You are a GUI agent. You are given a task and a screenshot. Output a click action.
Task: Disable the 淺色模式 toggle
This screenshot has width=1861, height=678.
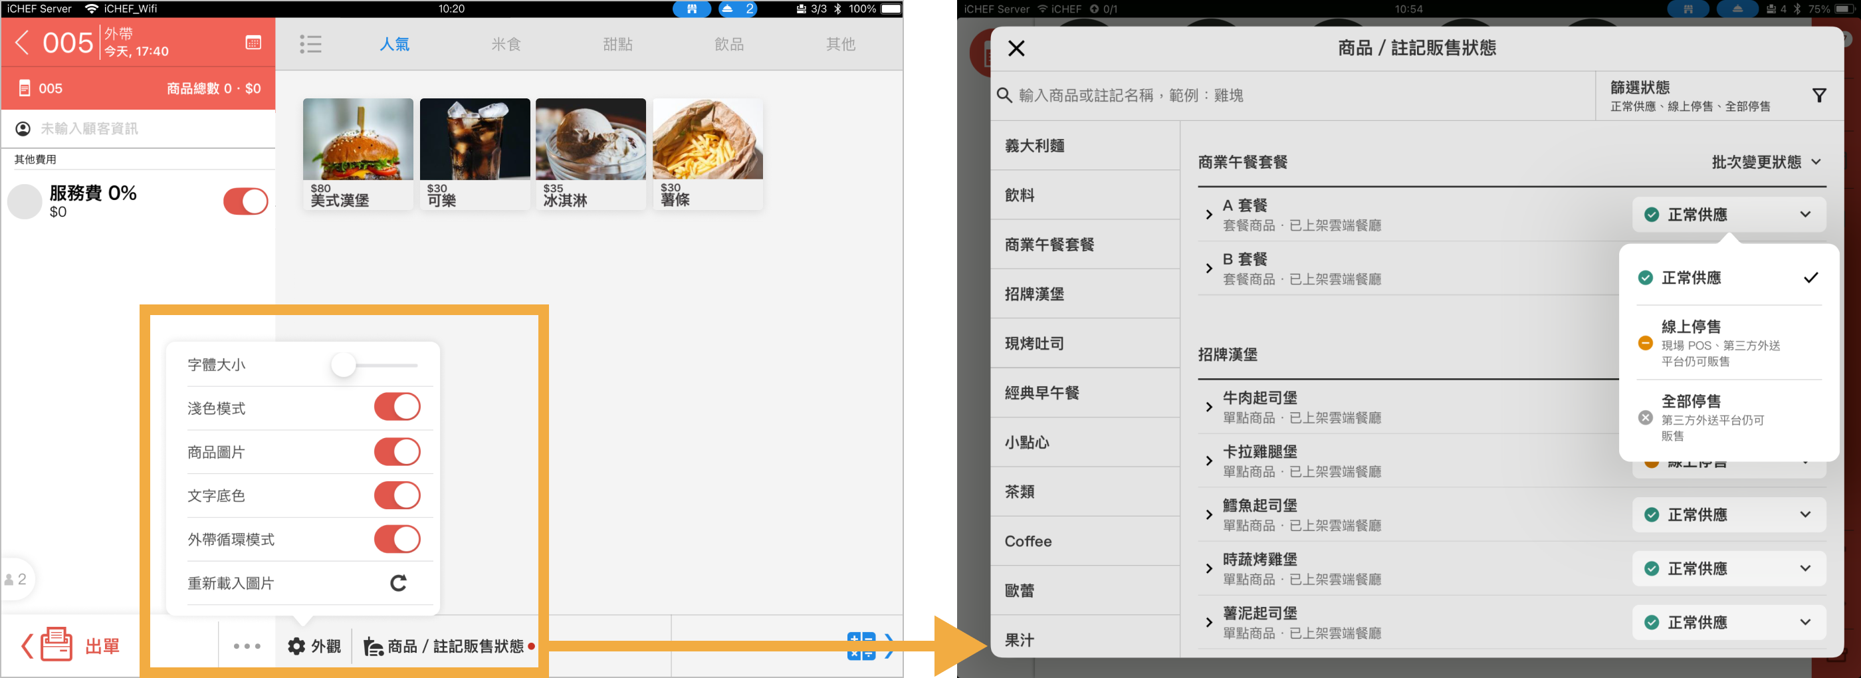coord(397,407)
